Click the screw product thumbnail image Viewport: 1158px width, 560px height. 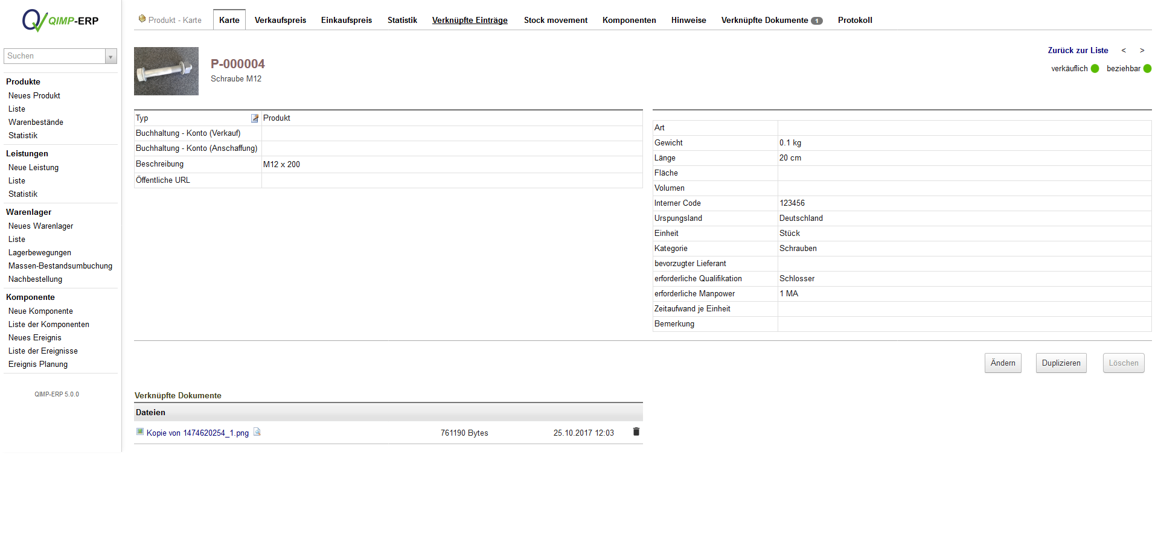(x=166, y=71)
